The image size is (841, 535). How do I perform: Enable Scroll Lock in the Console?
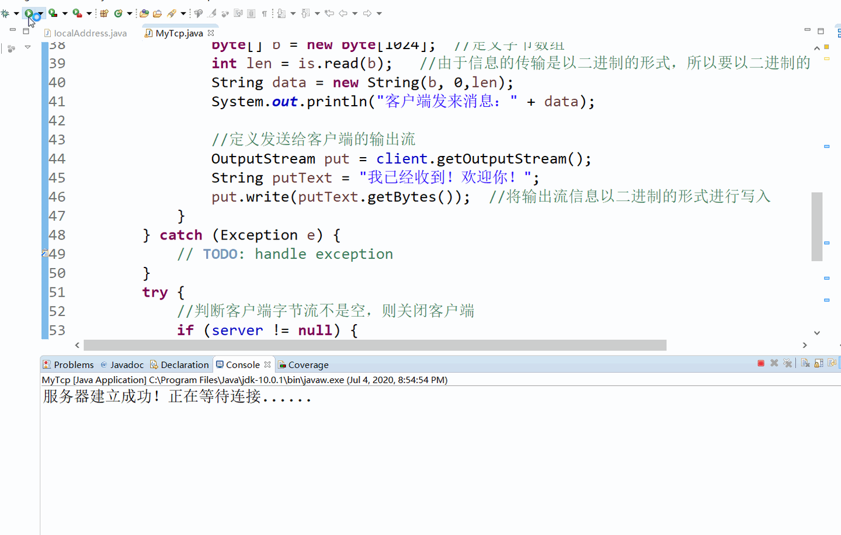tap(819, 363)
